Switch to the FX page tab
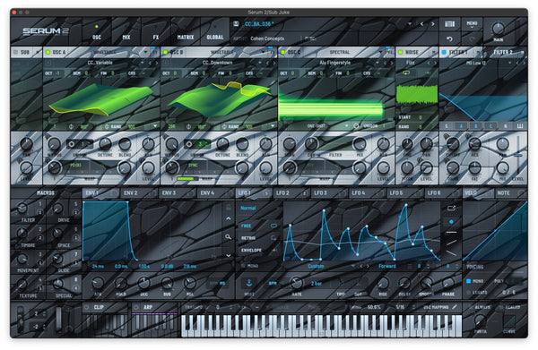Screen dimensions: 538x350 156,32
